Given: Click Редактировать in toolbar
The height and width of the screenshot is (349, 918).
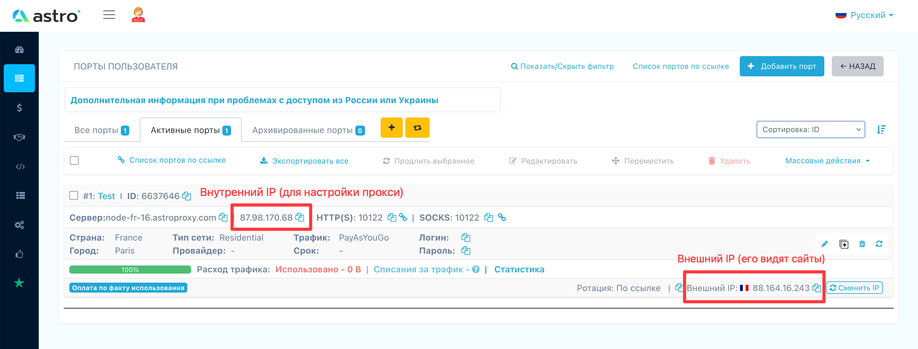Looking at the screenshot, I should click(x=543, y=161).
